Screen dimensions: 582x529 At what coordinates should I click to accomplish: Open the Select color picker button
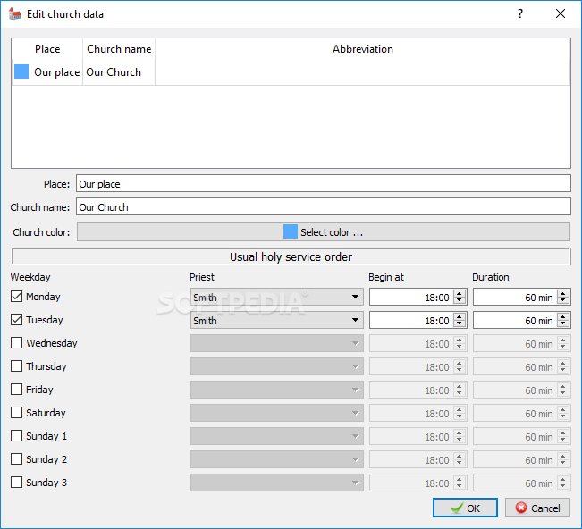click(x=324, y=231)
